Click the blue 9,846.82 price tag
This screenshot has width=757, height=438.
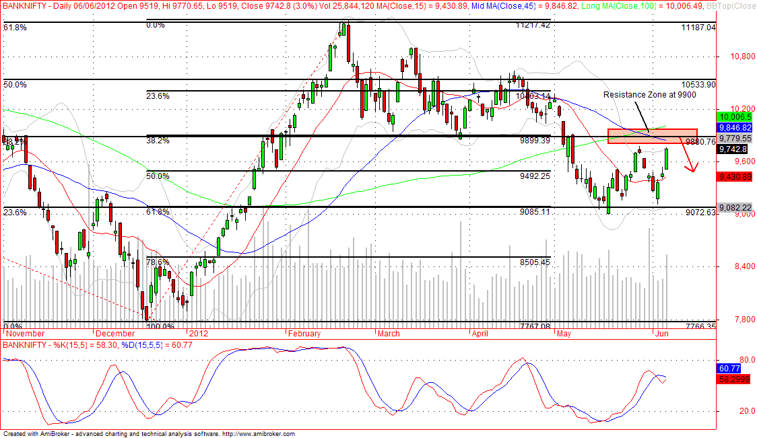point(735,127)
